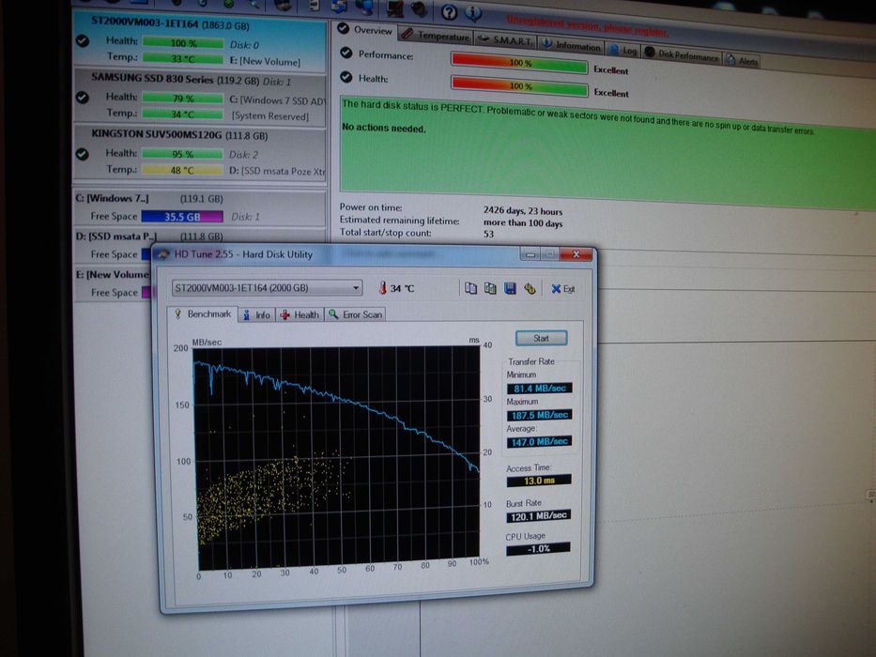Click the HD Tune benchmark graph area
The image size is (876, 657).
pos(336,458)
